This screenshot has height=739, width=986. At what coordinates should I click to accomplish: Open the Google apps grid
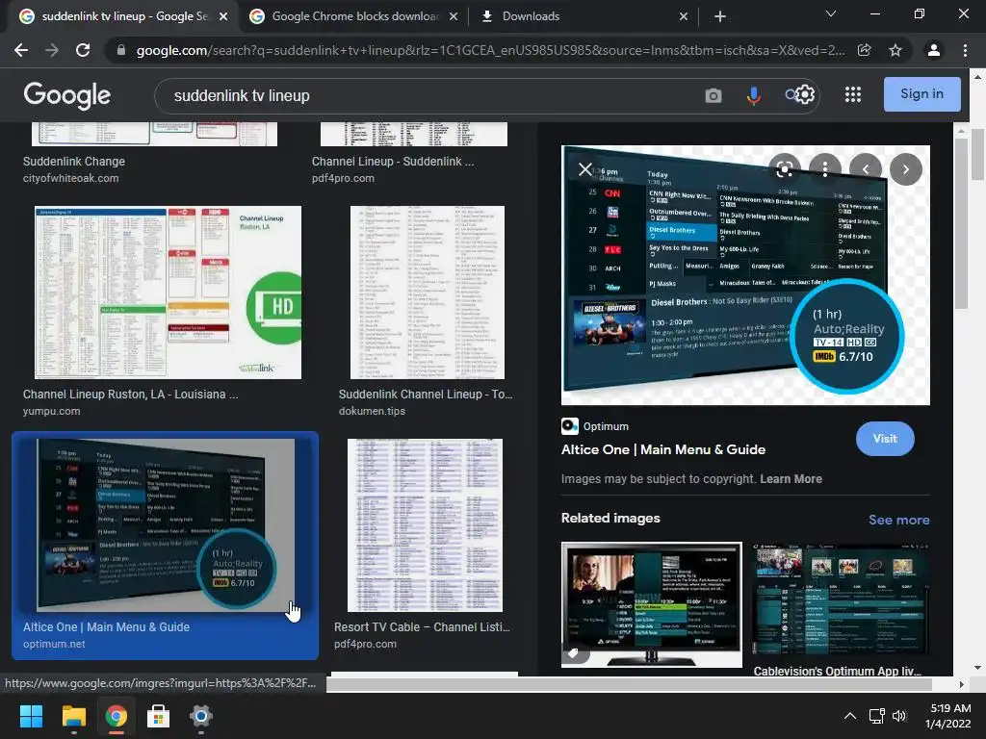tap(853, 94)
